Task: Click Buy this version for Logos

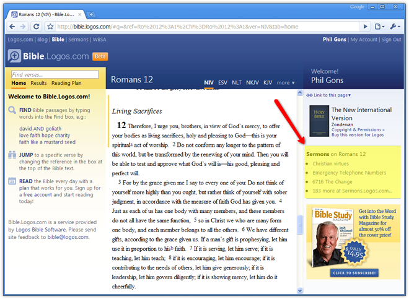Action: tap(358, 135)
